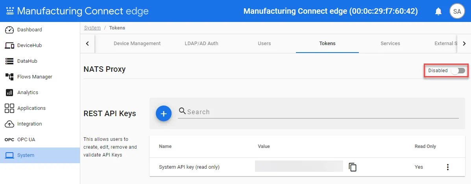Click the device name with MAC address
The image size is (471, 184).
click(x=331, y=11)
